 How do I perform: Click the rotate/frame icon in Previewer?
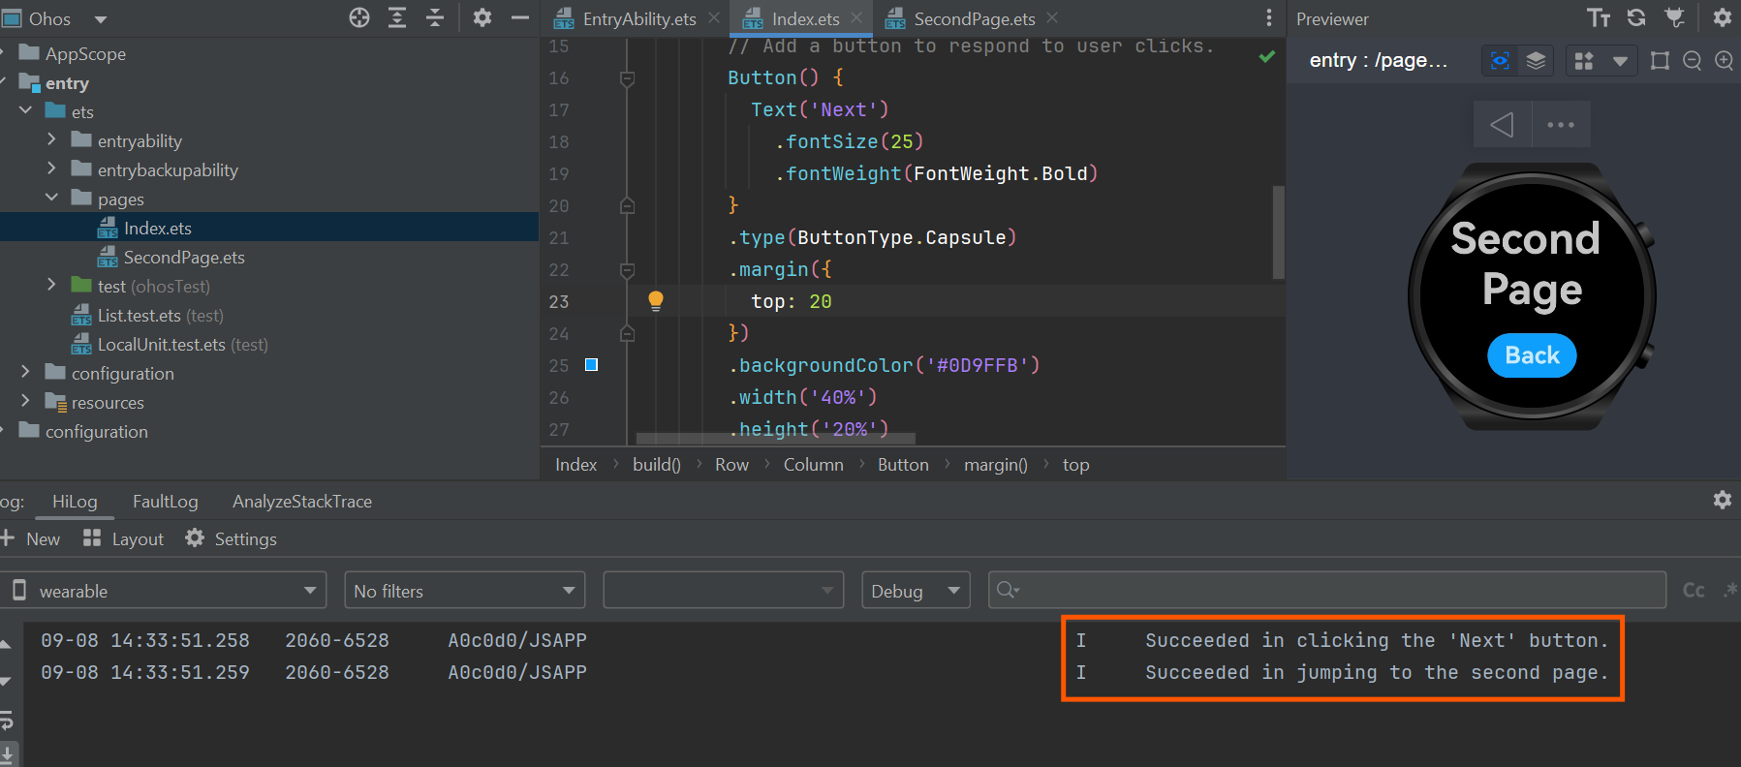click(x=1660, y=61)
